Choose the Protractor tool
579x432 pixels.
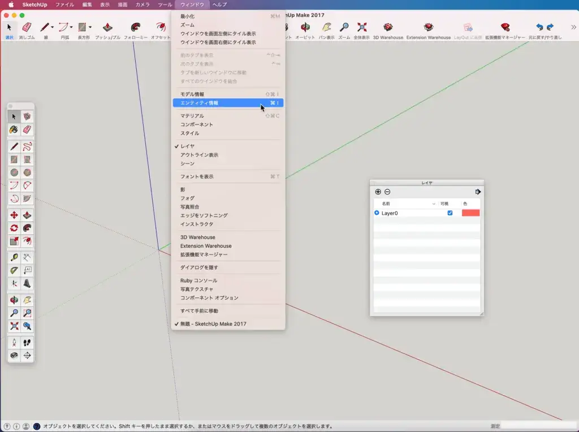click(x=14, y=270)
